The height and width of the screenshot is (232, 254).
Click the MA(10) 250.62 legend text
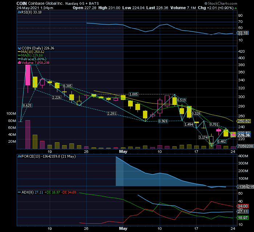click(33, 52)
